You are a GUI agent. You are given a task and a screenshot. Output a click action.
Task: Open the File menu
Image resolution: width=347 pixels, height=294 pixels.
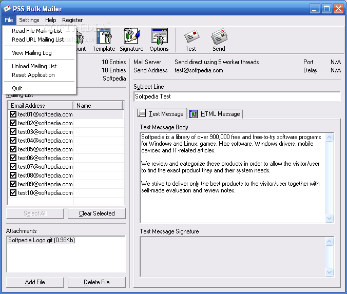9,20
